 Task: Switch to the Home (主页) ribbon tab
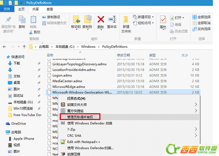(21, 9)
